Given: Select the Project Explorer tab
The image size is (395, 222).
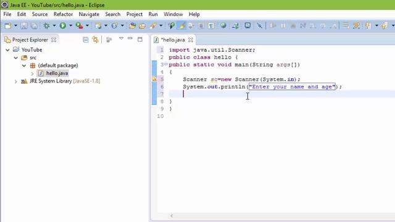Looking at the screenshot, I should coord(30,39).
